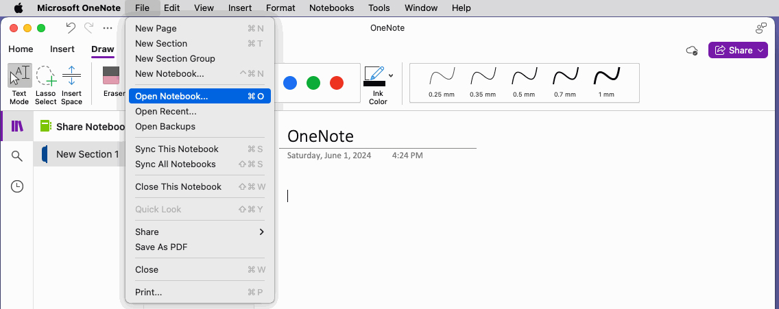Select Open Recent... menu item
The image size is (779, 309).
pos(200,112)
